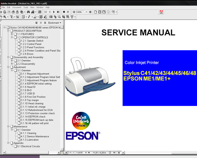Expand the 1.1 FEATURES bookmark

coord(12,34)
